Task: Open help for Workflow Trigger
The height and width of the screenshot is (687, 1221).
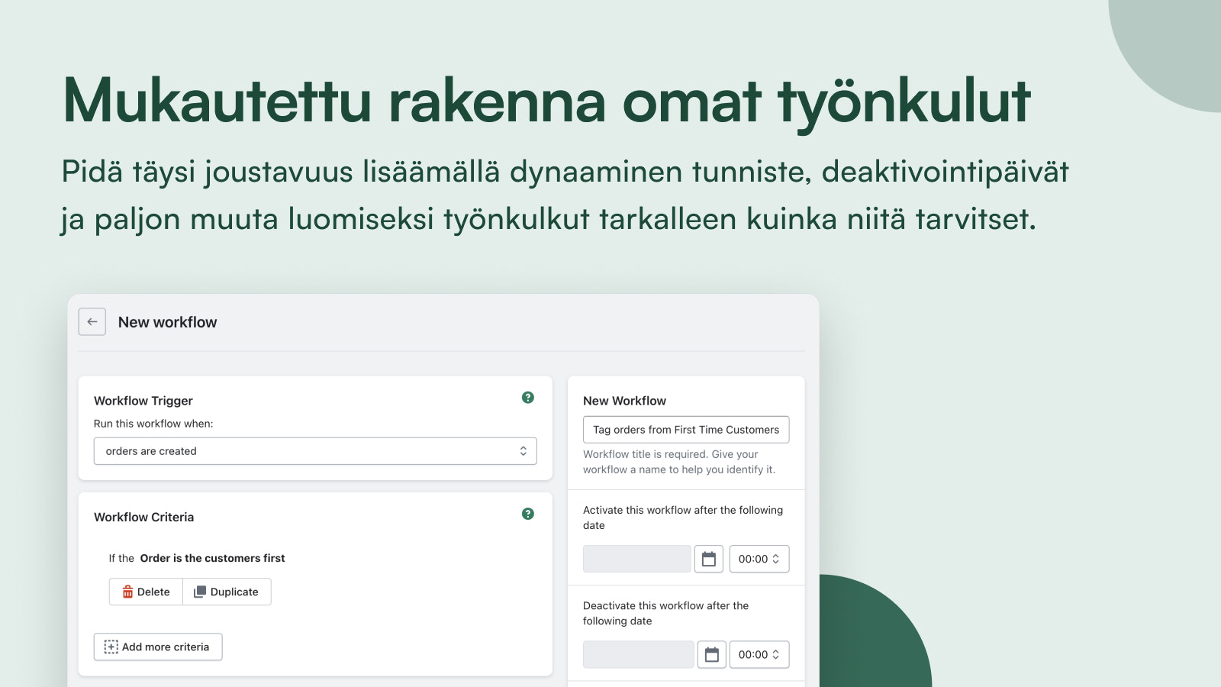Action: point(528,398)
